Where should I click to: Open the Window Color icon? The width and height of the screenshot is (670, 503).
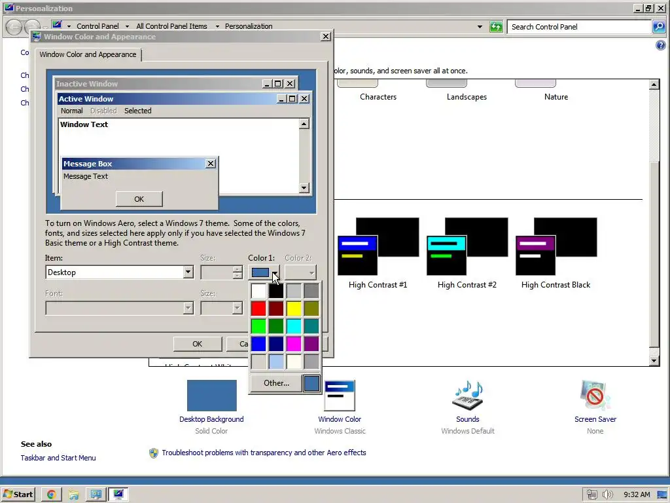coord(340,395)
